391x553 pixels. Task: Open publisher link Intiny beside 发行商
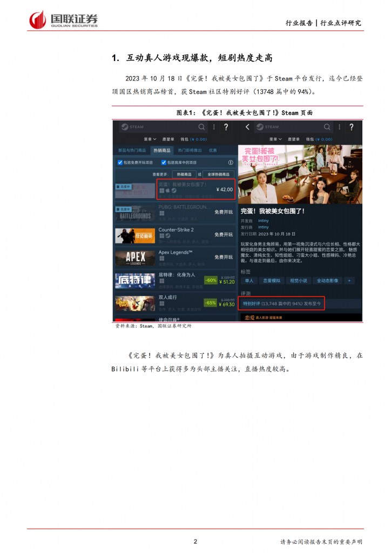264,227
